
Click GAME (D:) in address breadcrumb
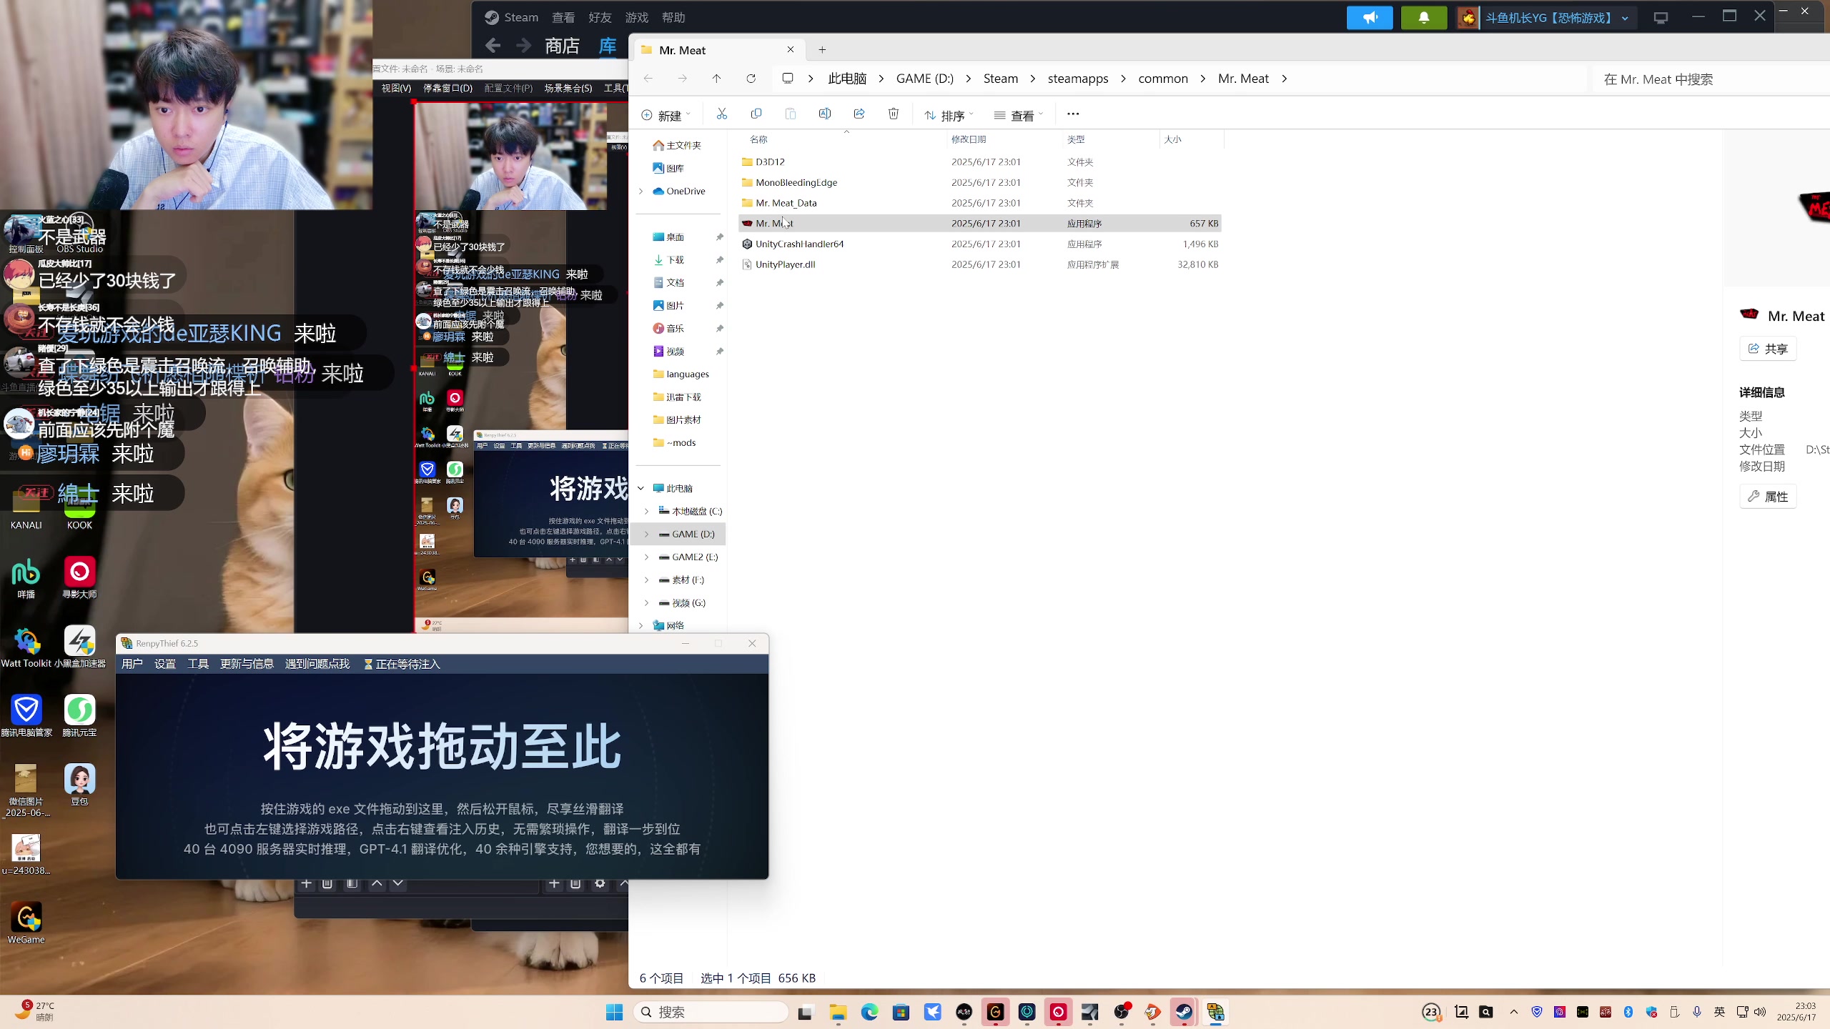coord(925,79)
